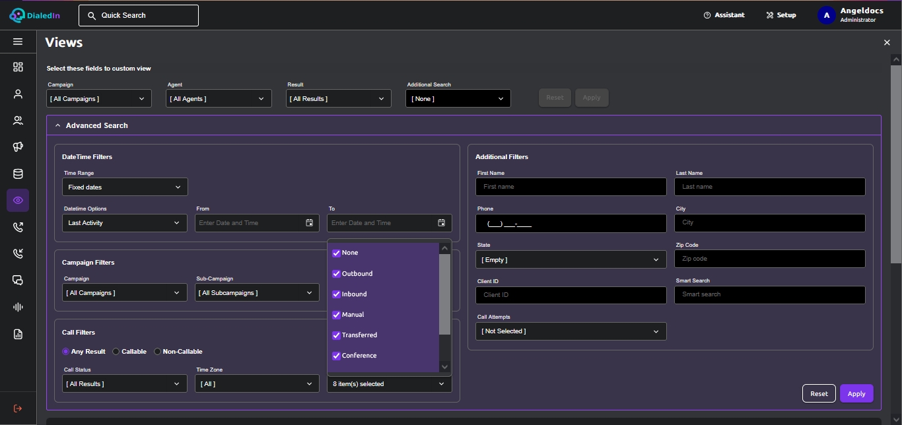Uncheck the None option
This screenshot has width=902, height=425.
pos(336,253)
